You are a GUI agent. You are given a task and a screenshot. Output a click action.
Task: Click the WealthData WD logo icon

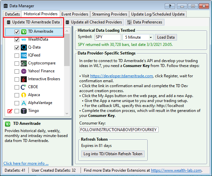point(24,40)
